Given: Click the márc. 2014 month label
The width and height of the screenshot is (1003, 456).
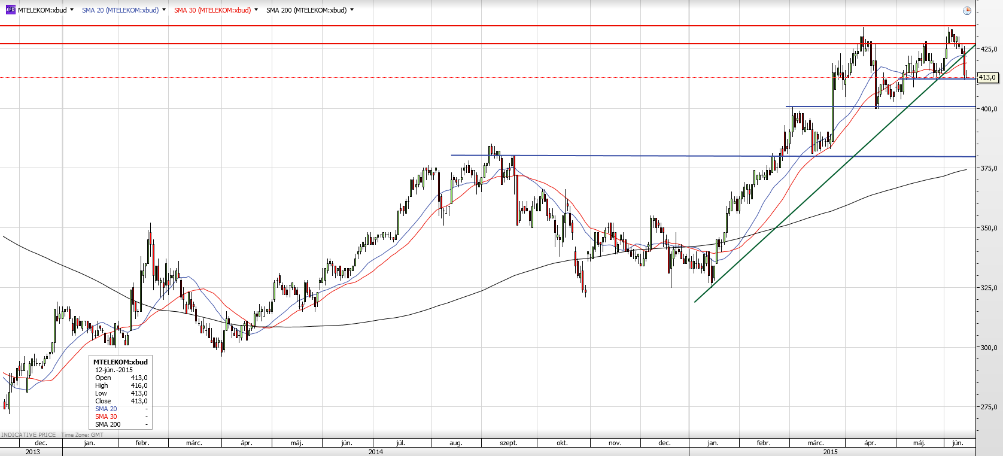Looking at the screenshot, I should coord(194,443).
